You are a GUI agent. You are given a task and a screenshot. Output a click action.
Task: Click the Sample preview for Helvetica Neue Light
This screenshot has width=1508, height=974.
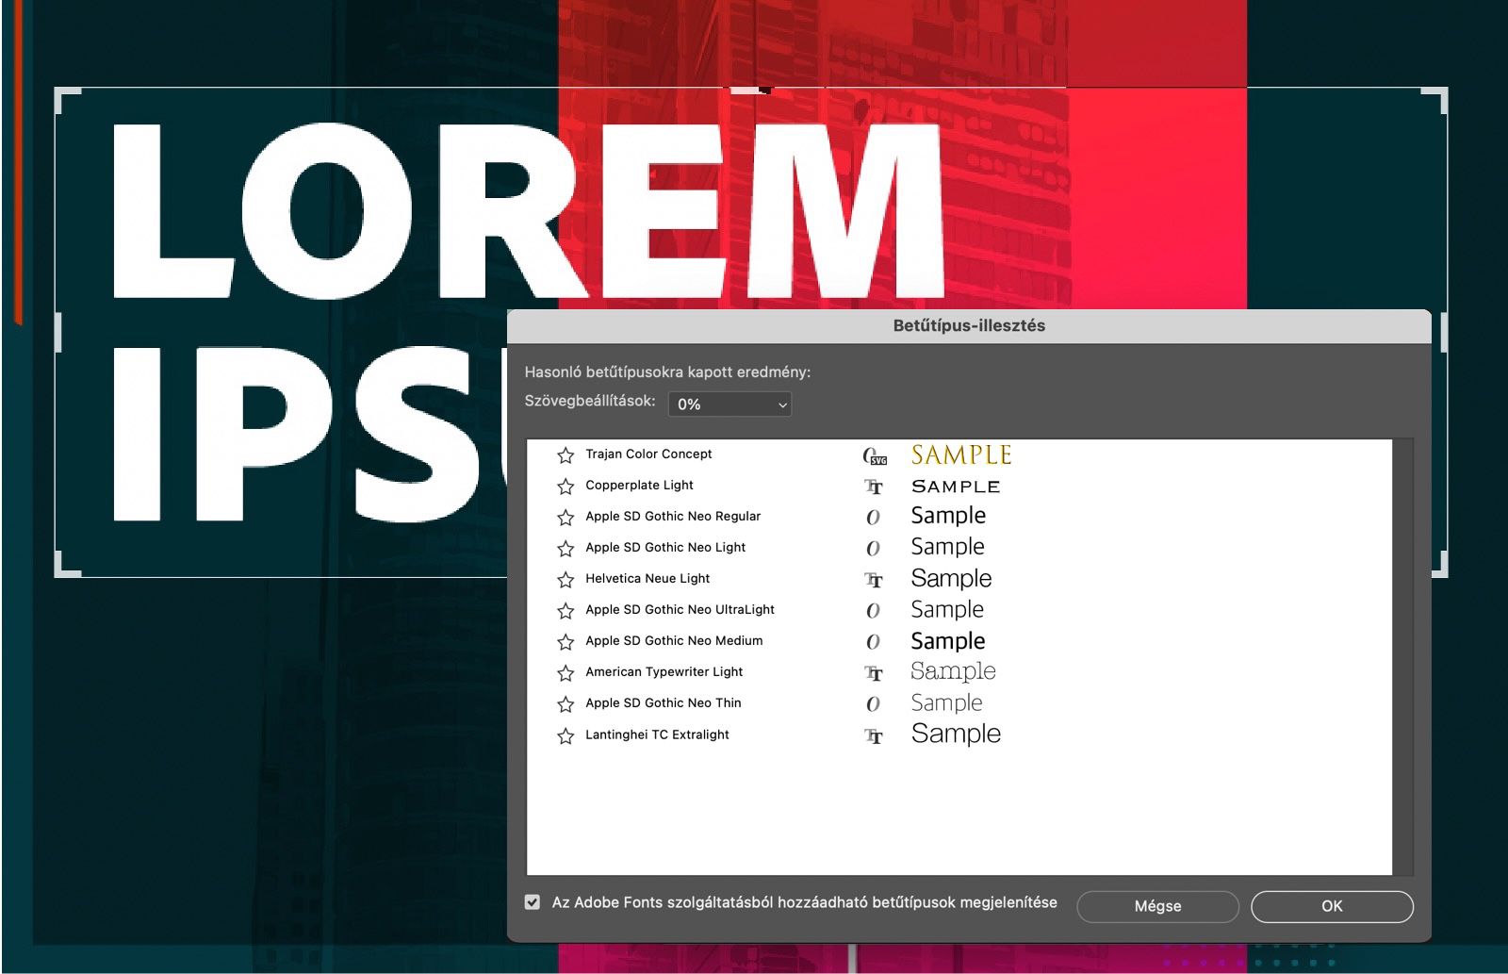pos(951,579)
